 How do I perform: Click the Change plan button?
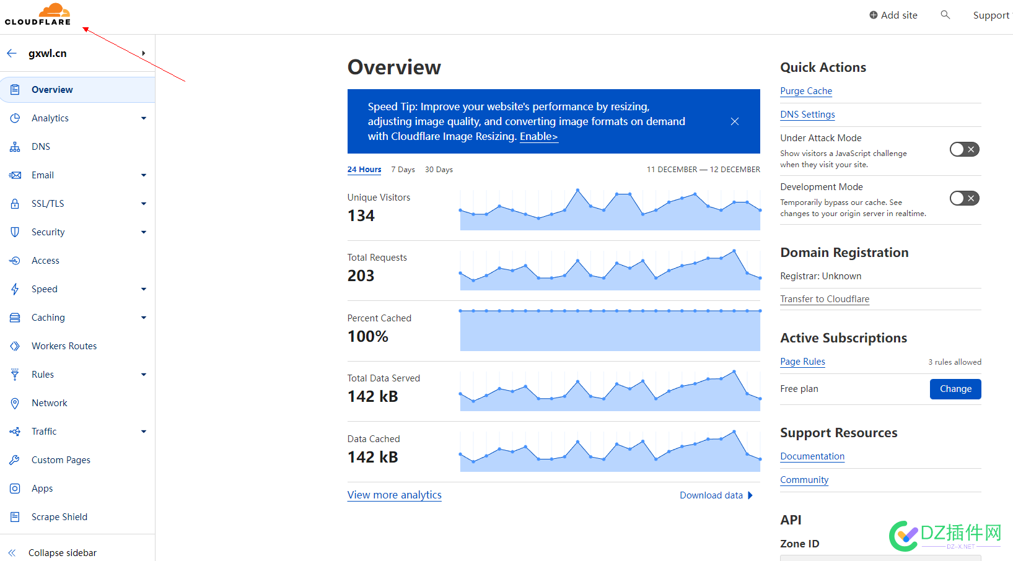(955, 389)
